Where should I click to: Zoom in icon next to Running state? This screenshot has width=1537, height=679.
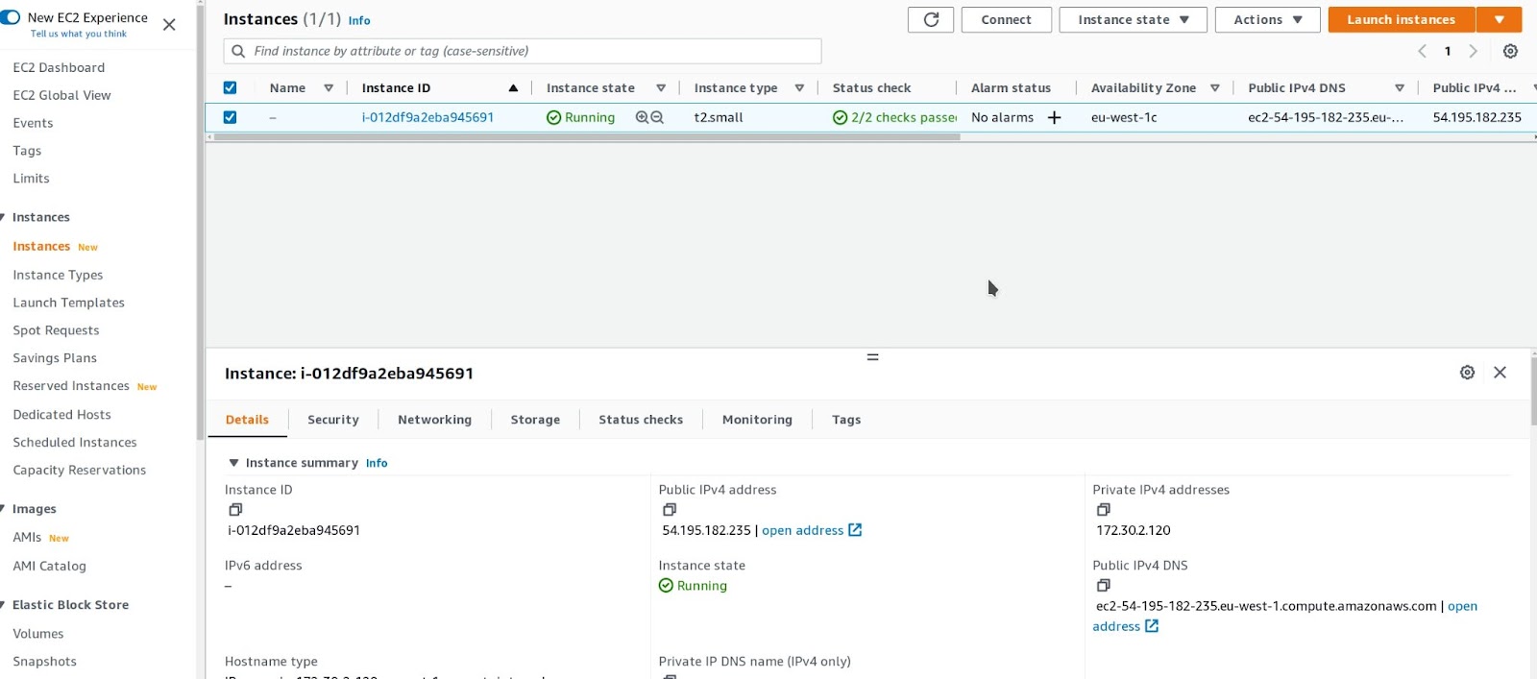pos(642,117)
